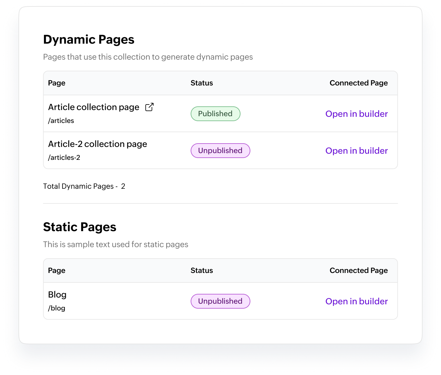
Task: Click Dynamic Pages table 'Page' column header
Action: point(57,83)
